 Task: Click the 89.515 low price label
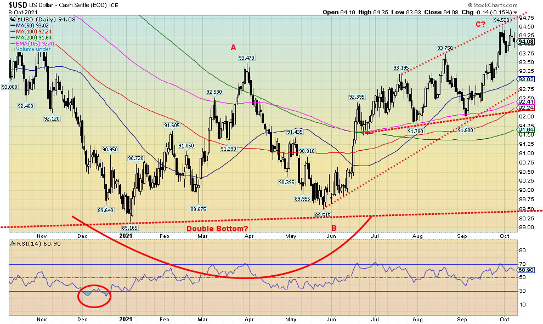click(324, 215)
